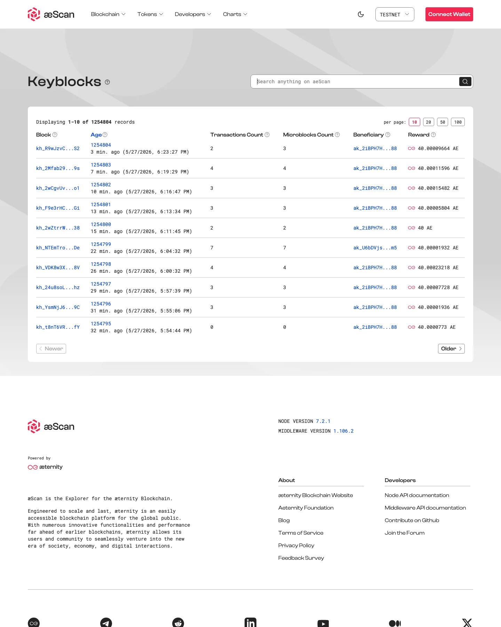Click the X (Twitter) social icon
The height and width of the screenshot is (627, 501).
tap(467, 623)
